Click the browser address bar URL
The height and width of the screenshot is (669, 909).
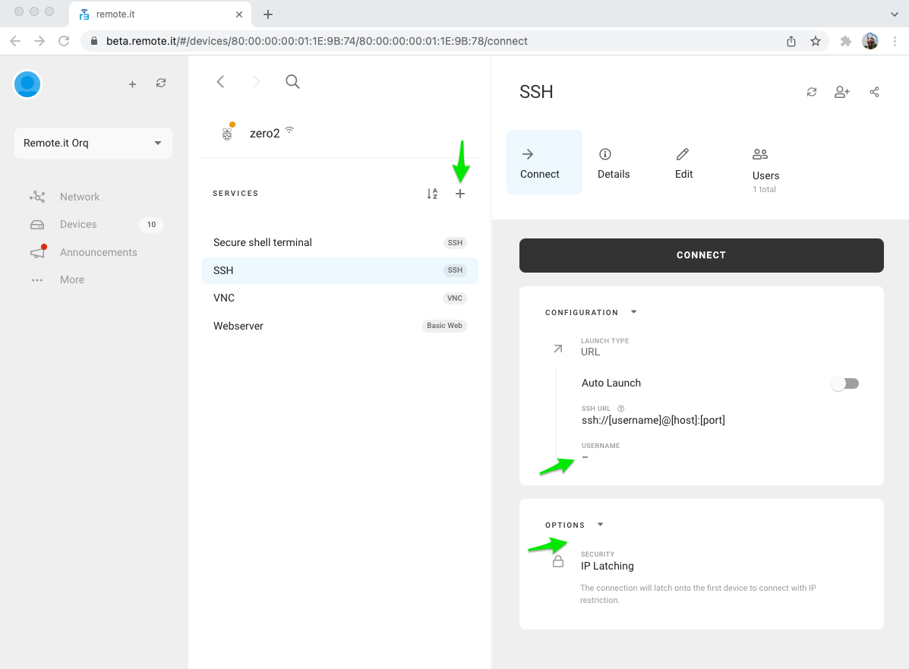[317, 41]
